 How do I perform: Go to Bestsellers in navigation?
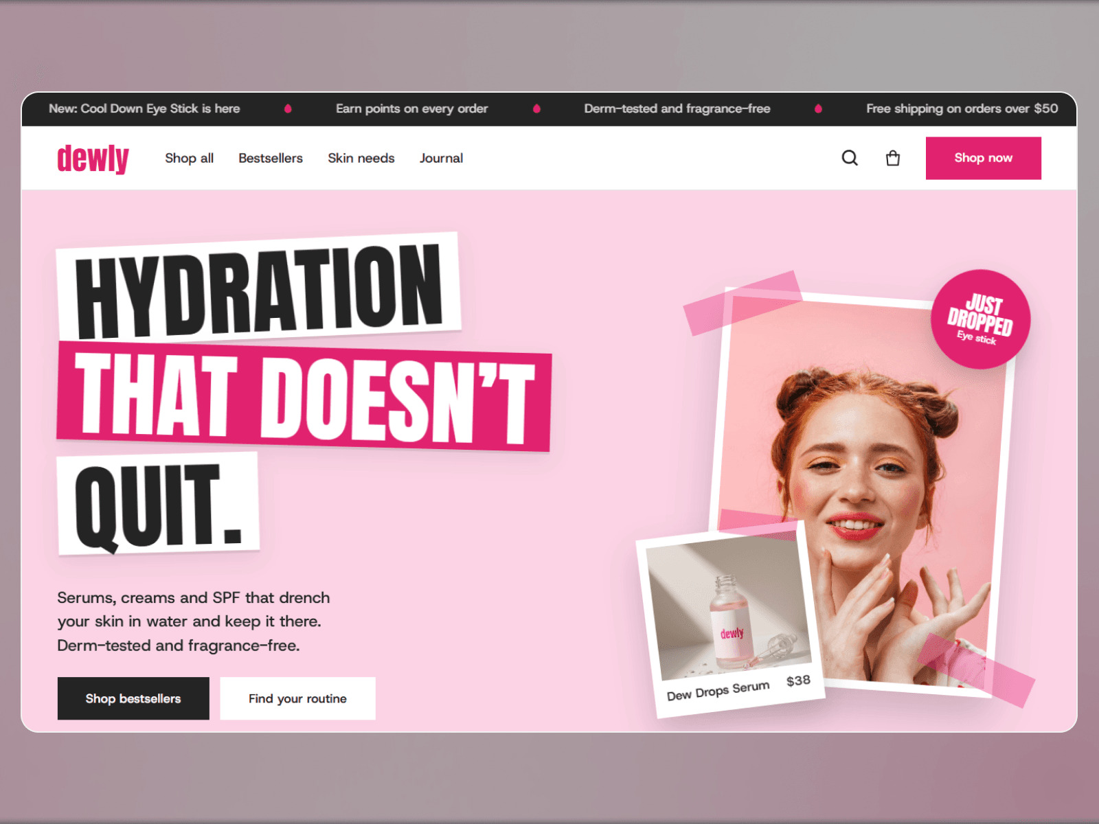[x=271, y=158]
